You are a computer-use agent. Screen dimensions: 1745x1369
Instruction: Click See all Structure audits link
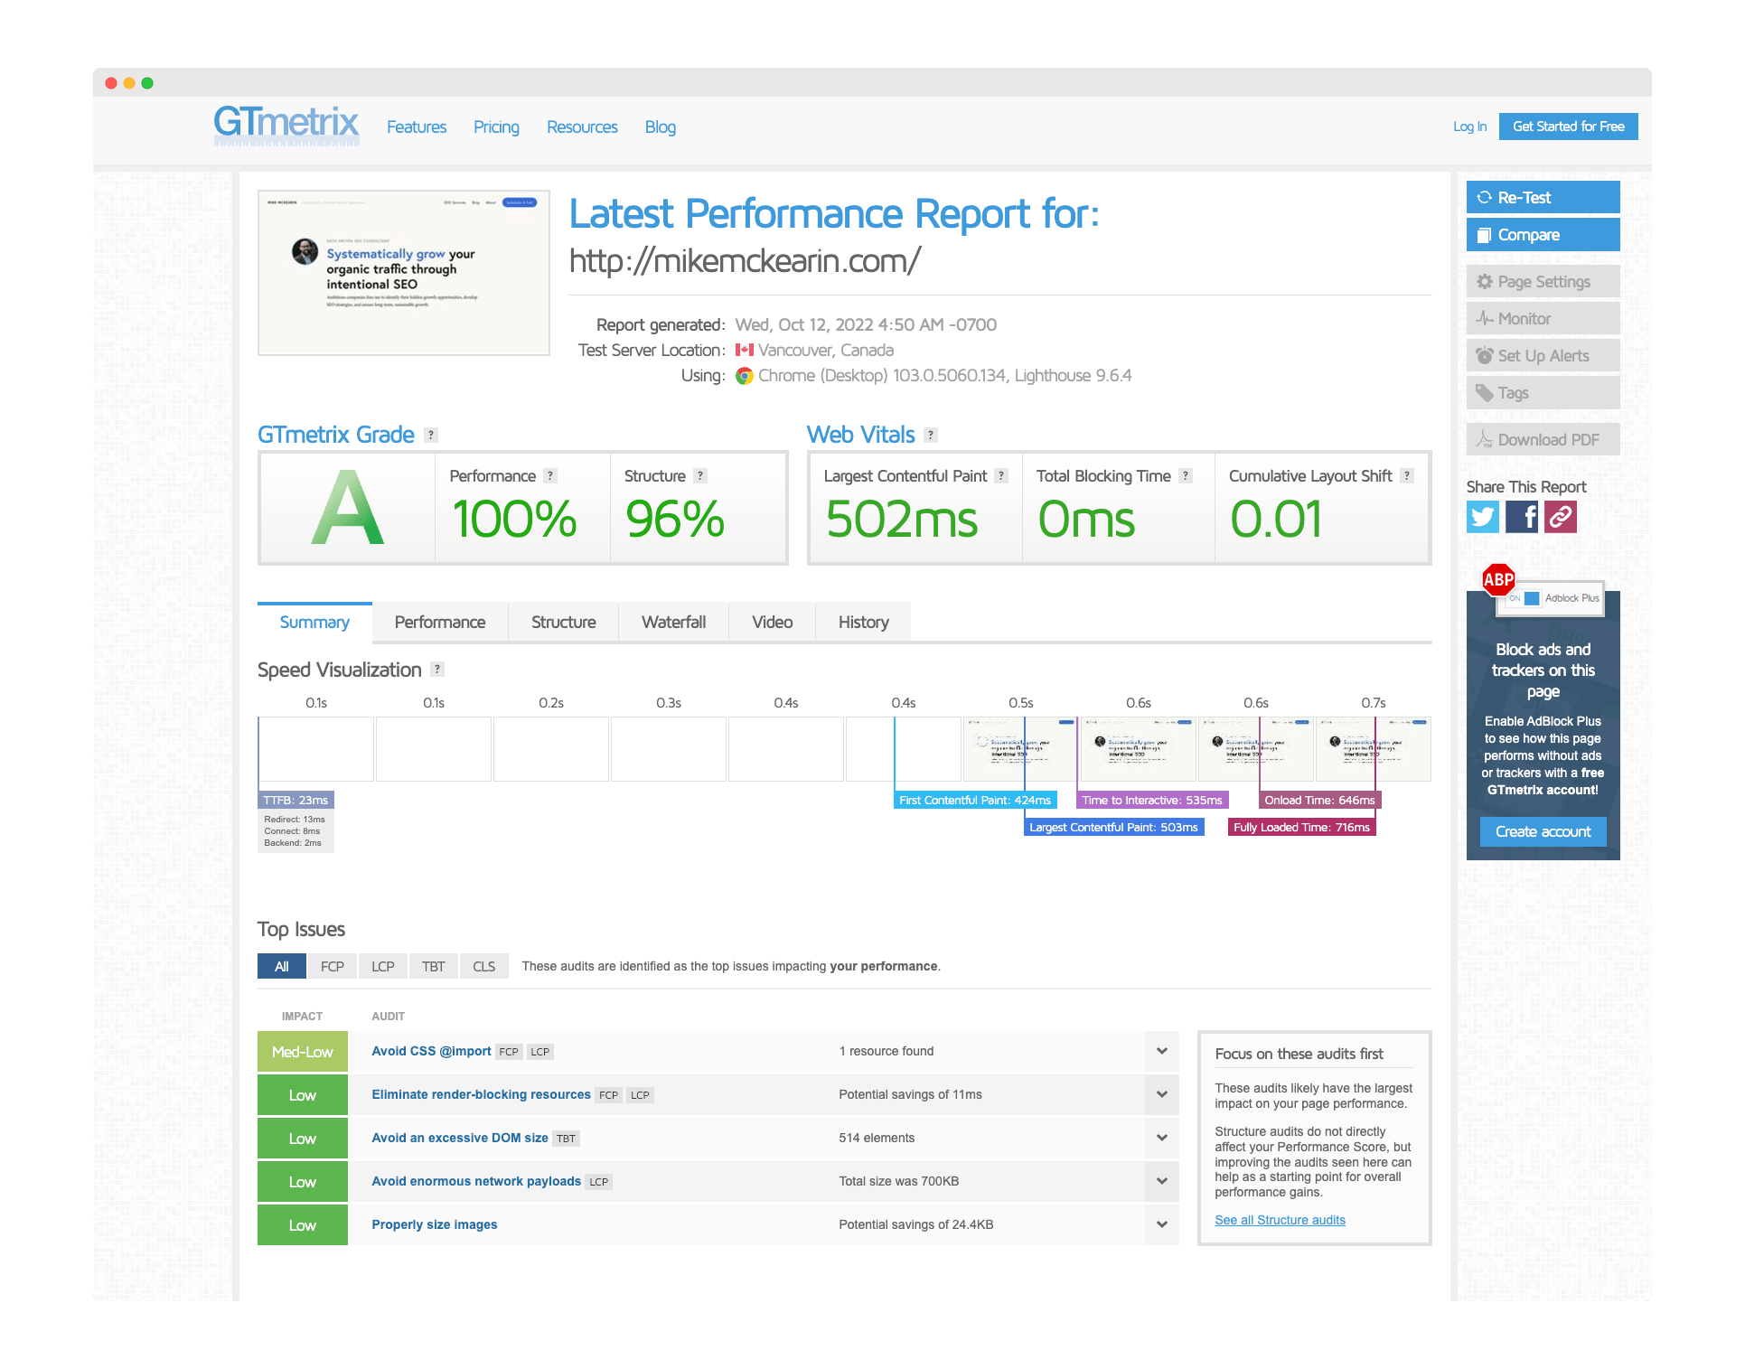[x=1280, y=1220]
